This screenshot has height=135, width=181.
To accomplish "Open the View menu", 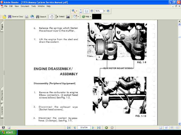I will (17, 6).
